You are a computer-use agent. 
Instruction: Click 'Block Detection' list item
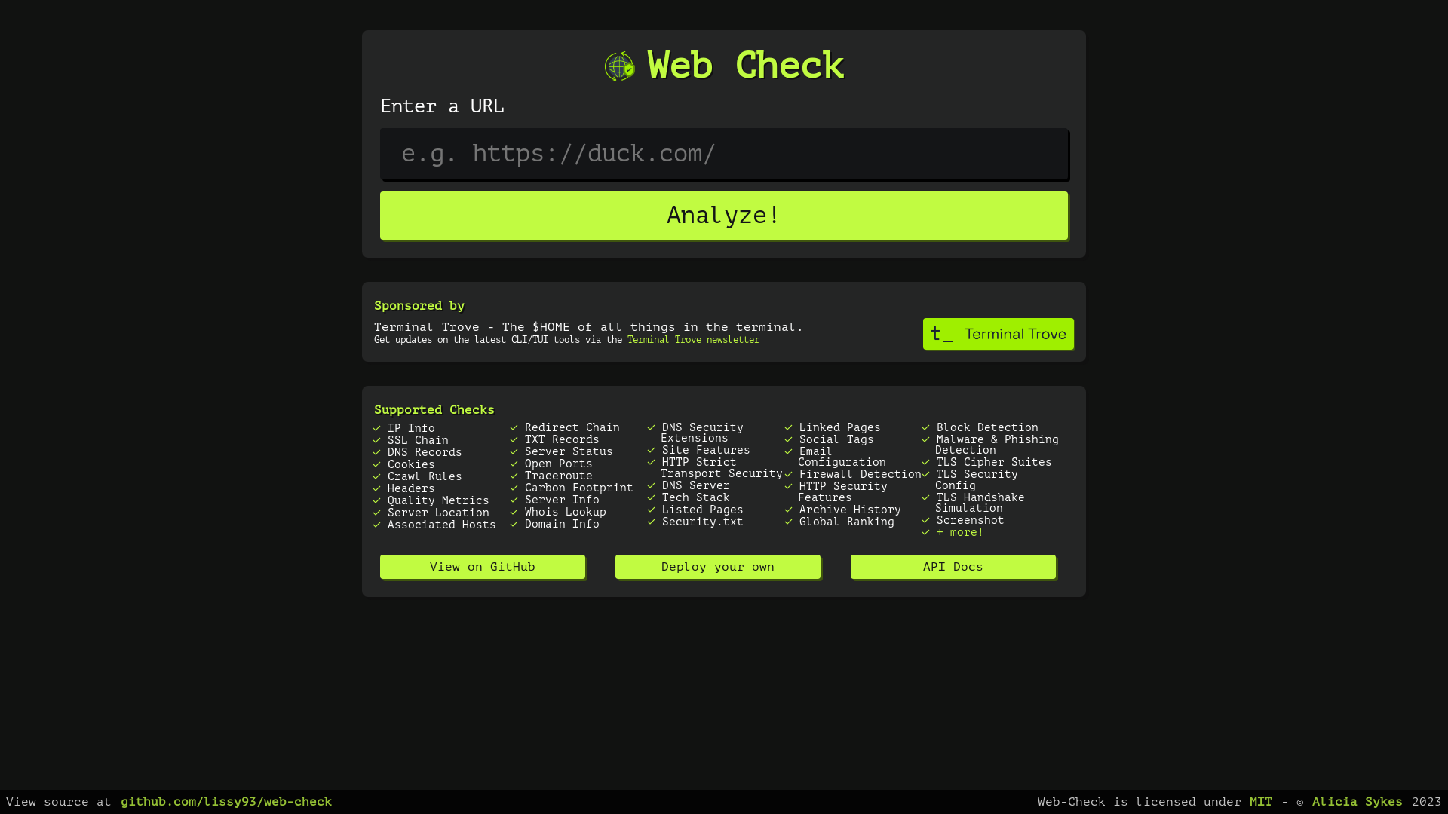987,427
